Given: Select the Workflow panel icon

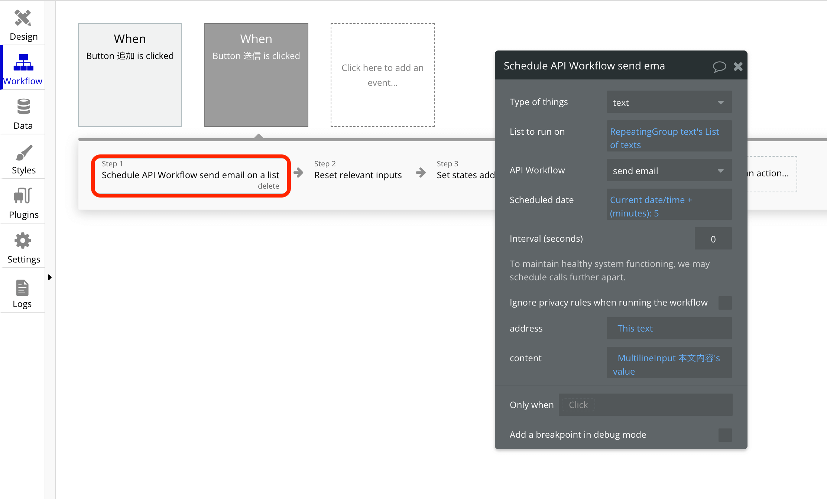Looking at the screenshot, I should click(23, 67).
